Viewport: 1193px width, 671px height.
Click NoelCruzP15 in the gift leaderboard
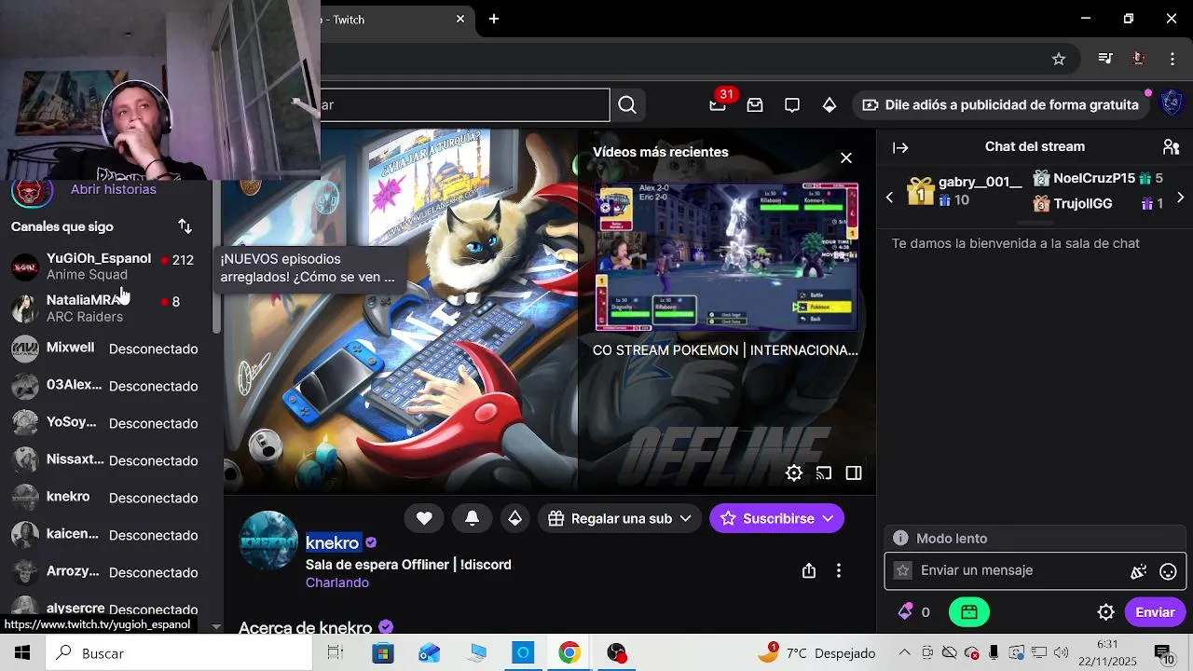(x=1098, y=178)
